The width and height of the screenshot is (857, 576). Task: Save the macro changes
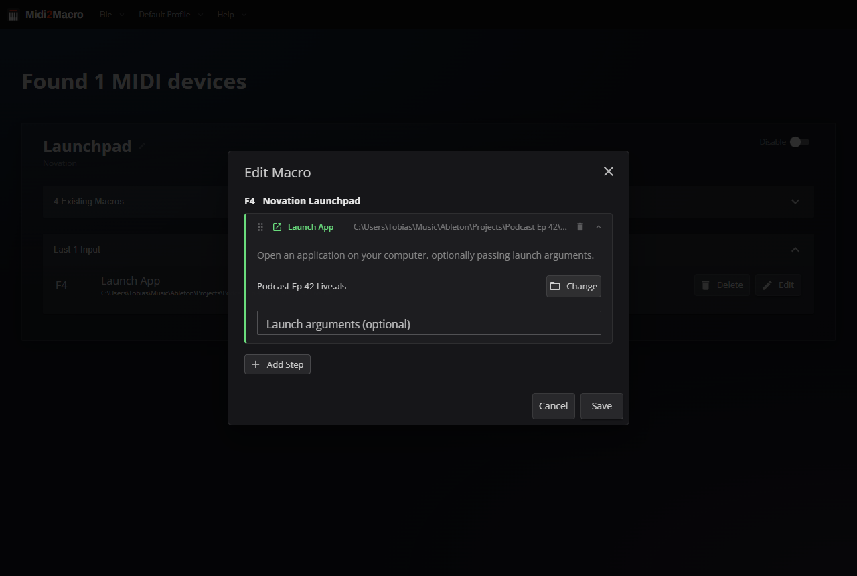(x=602, y=406)
